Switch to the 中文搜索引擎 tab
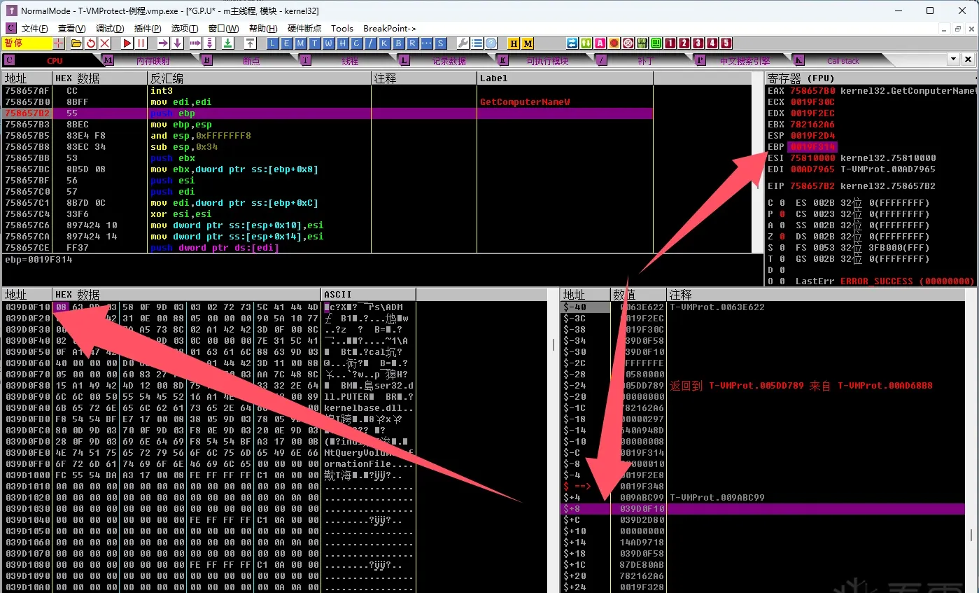The image size is (979, 593). [745, 61]
